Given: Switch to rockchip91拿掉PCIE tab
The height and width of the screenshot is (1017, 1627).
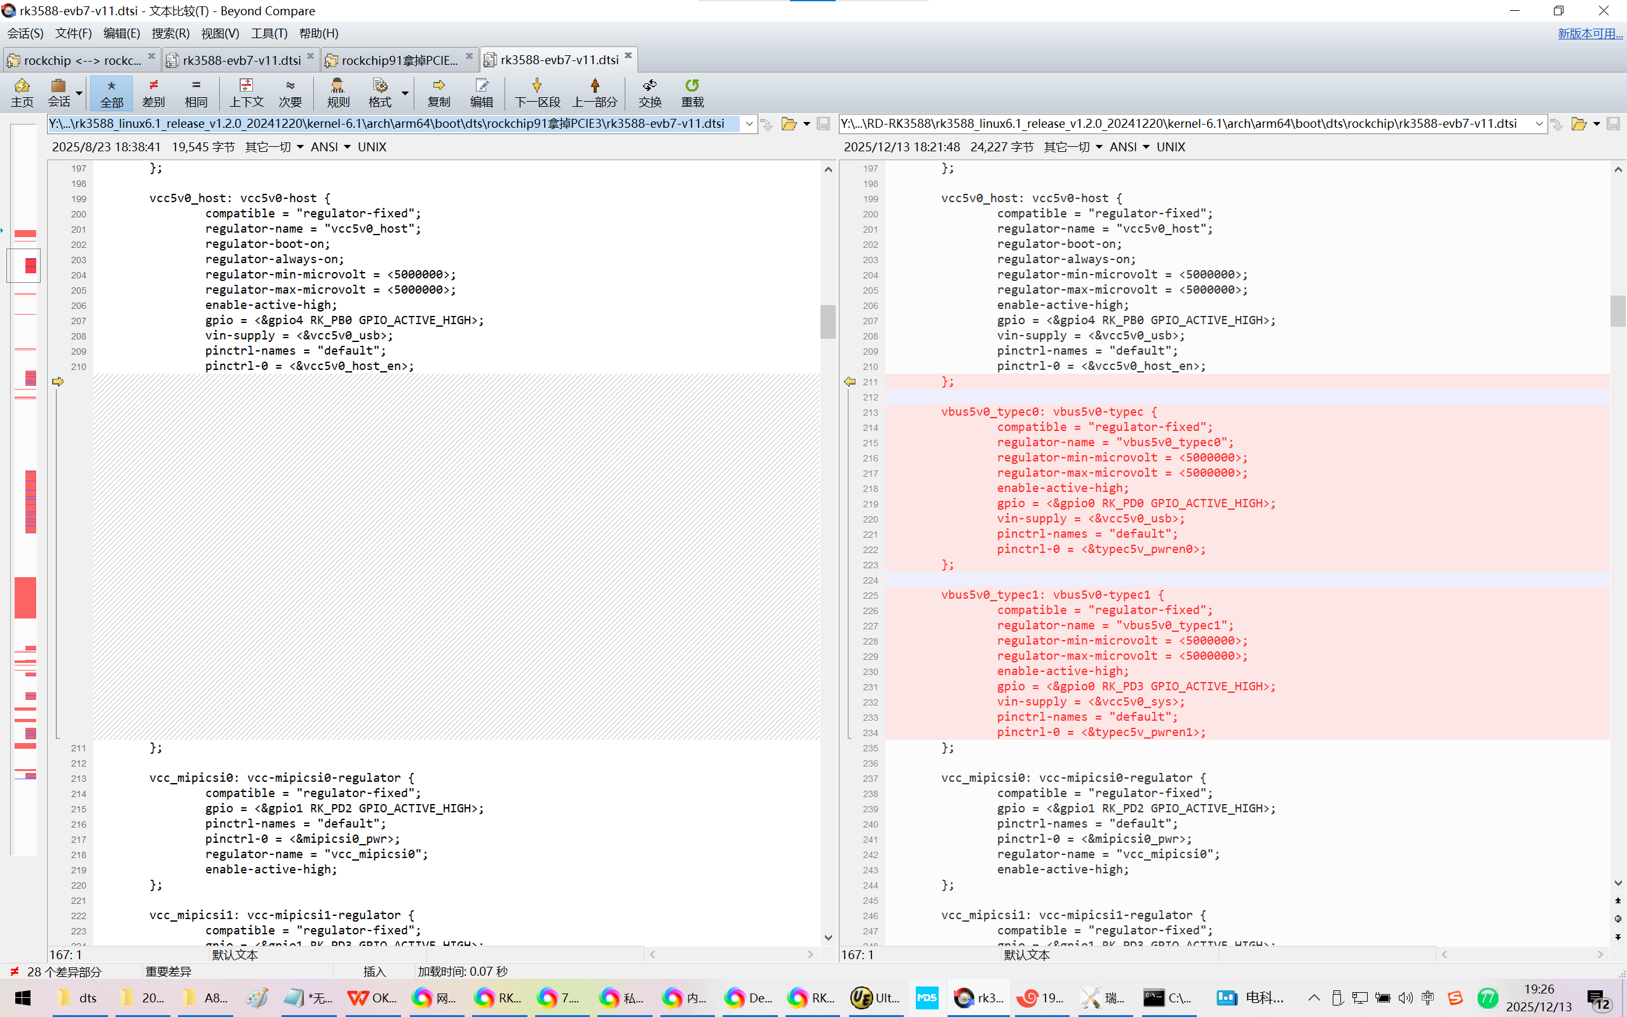Looking at the screenshot, I should click(399, 60).
